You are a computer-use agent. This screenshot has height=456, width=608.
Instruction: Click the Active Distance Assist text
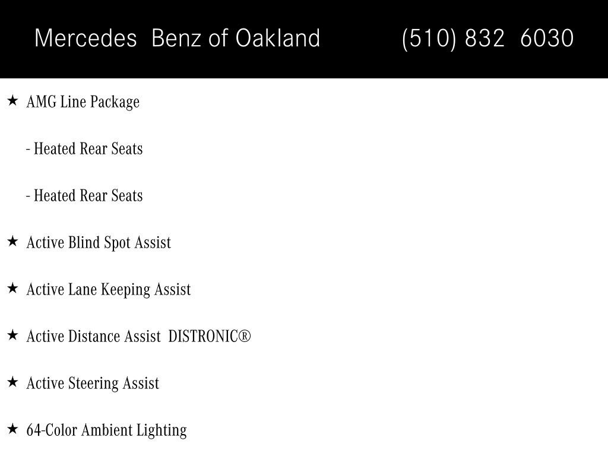93,336
